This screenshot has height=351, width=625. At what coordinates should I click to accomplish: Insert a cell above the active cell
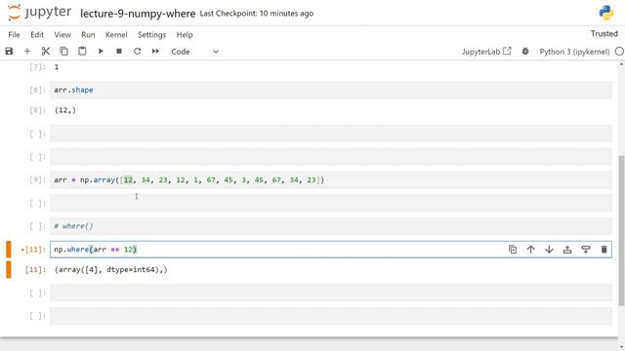pos(567,250)
